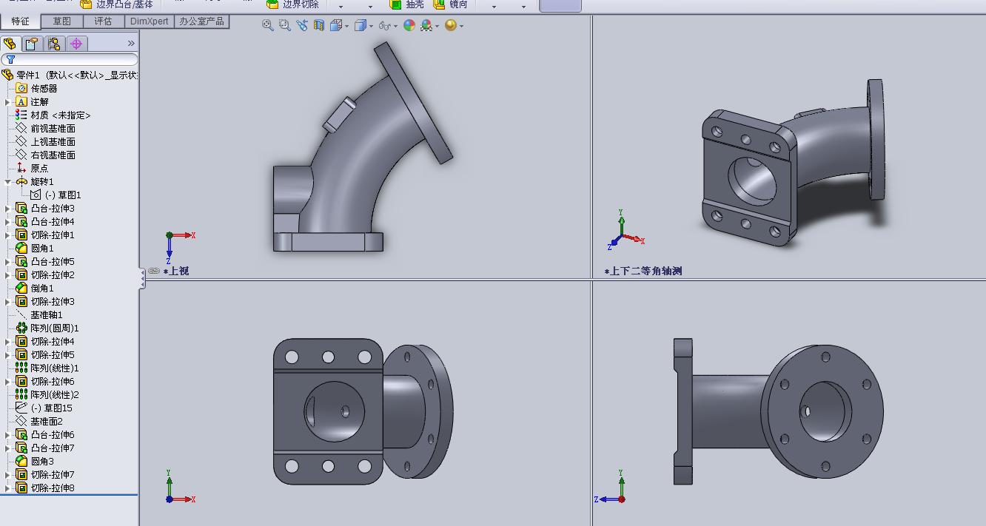Select the 右视基准面 plane
This screenshot has height=526, width=986.
point(45,155)
